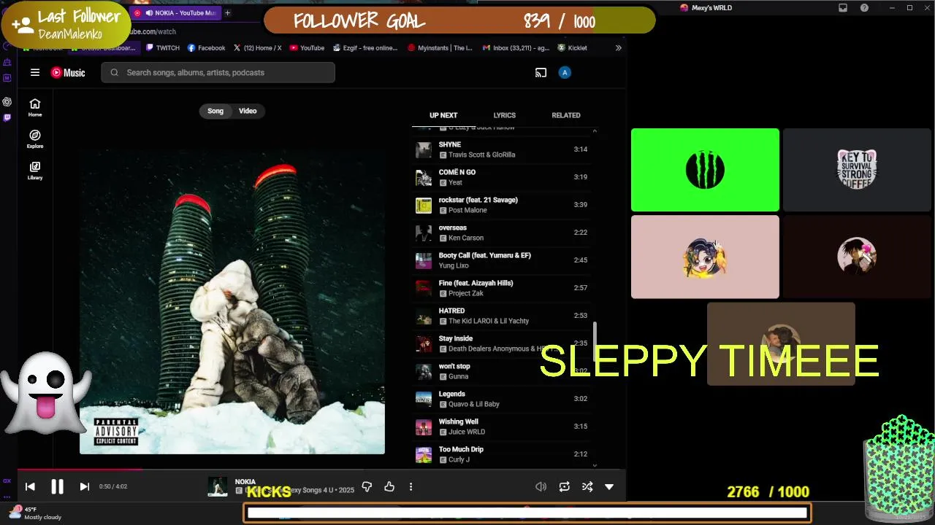
Task: Seek on the song progress bar
Action: pyautogui.click(x=321, y=470)
